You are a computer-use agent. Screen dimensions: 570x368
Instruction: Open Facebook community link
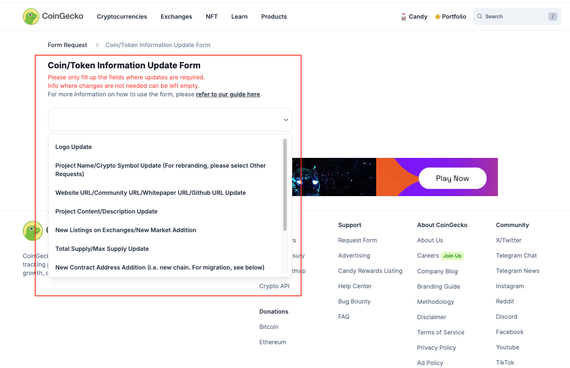click(510, 332)
